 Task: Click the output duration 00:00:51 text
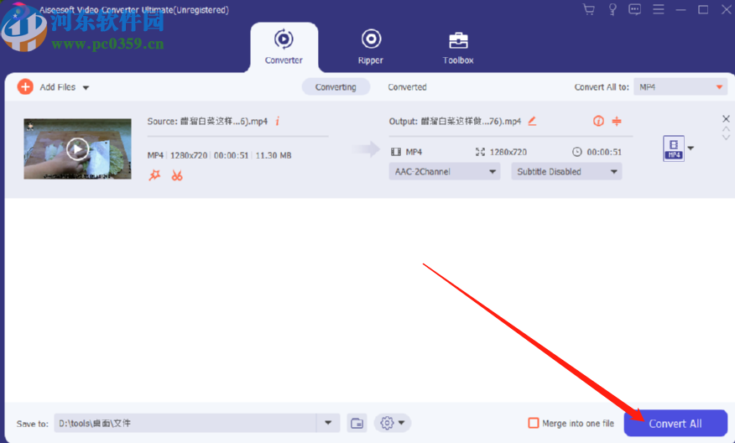[604, 152]
